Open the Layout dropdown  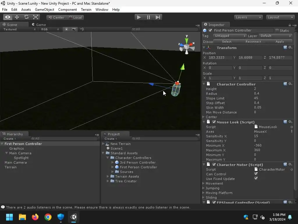(x=280, y=17)
